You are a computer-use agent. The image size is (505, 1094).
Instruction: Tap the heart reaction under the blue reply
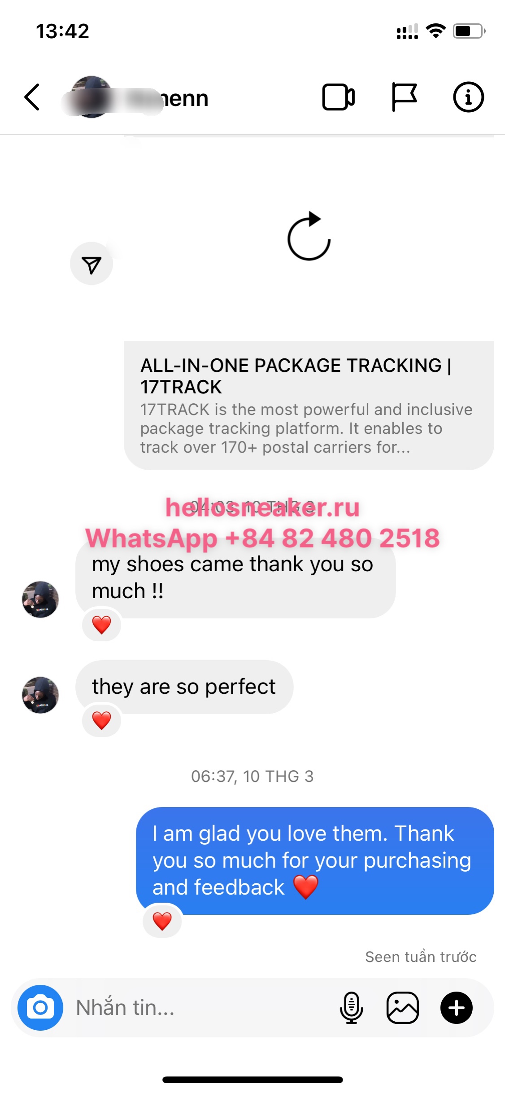[x=162, y=921]
